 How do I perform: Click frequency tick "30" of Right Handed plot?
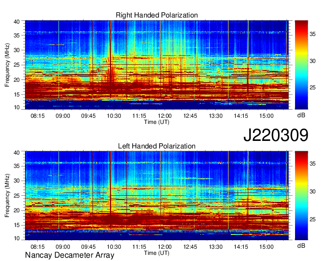(17, 50)
